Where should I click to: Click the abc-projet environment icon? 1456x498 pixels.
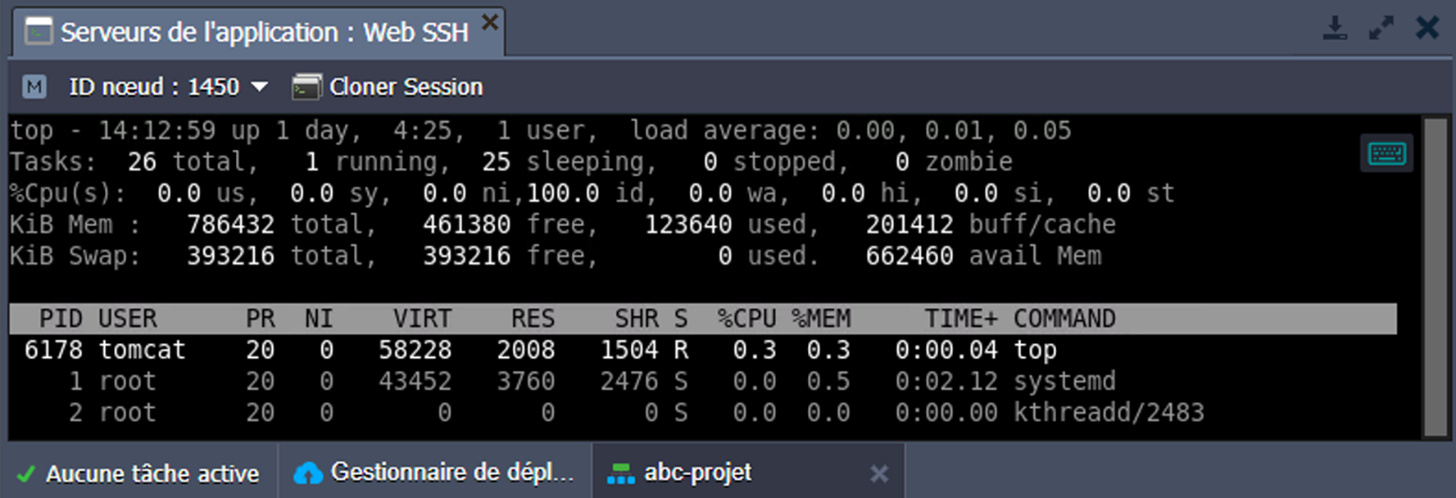coord(620,473)
